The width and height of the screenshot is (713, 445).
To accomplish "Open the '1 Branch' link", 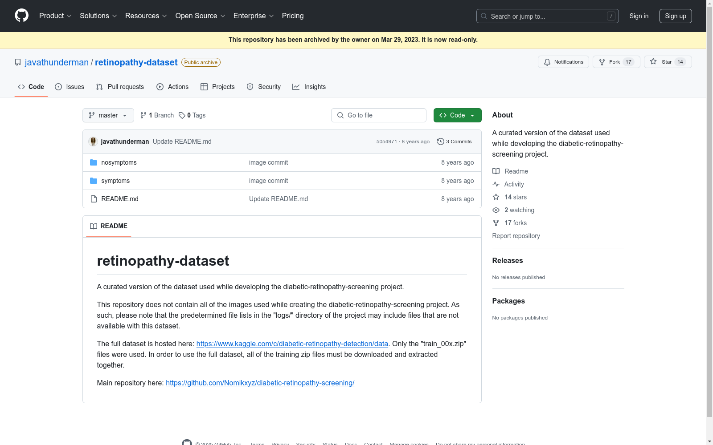I will (157, 115).
